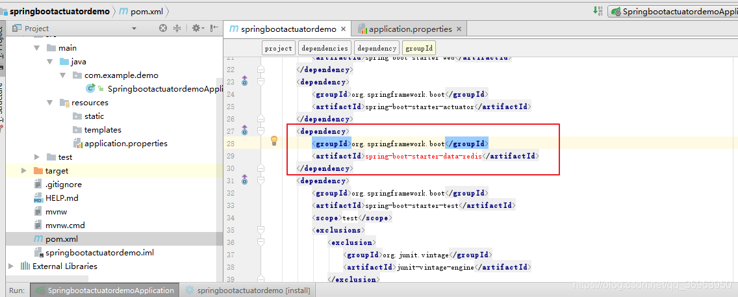
Task: Open the run configuration dropdown
Action: pyautogui.click(x=673, y=11)
